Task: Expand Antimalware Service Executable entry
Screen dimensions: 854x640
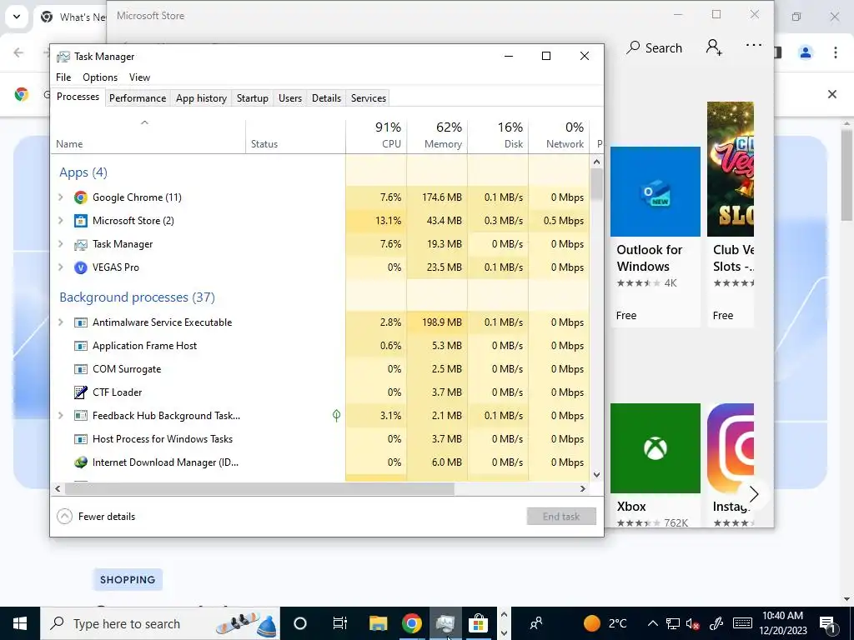Action: [x=61, y=322]
